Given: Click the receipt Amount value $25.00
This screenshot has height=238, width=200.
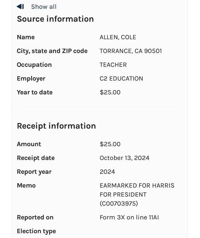Looking at the screenshot, I should pos(110,144).
